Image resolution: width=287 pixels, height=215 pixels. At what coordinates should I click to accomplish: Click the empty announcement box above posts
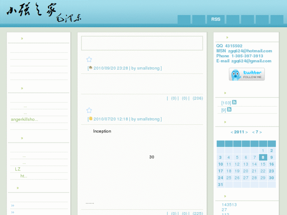(x=142, y=43)
